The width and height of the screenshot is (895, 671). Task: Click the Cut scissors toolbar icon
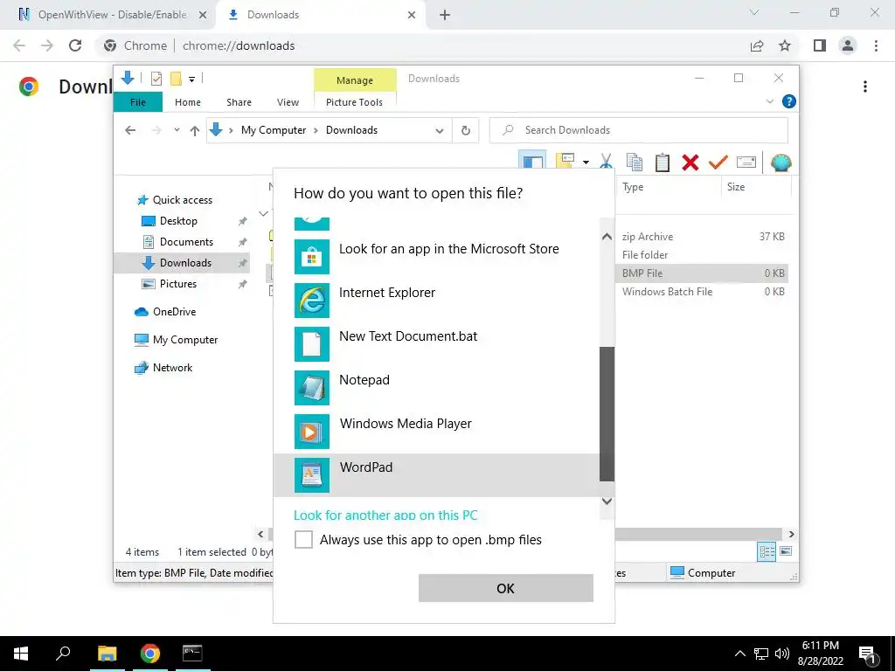[607, 162]
